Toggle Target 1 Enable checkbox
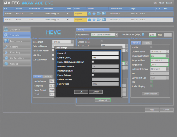The width and height of the screenshot is (177, 137). (x=151, y=47)
